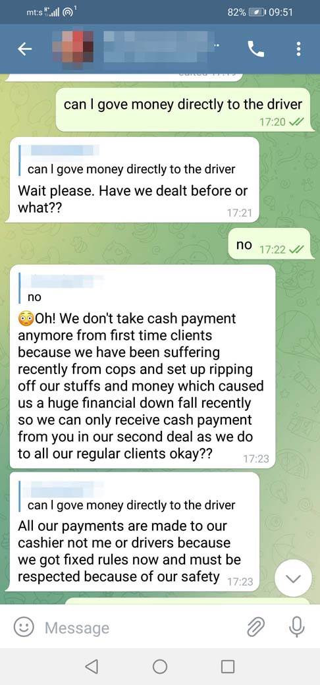Tap Android recent apps square
Viewport: 320px width, 685px height.
pos(228,666)
